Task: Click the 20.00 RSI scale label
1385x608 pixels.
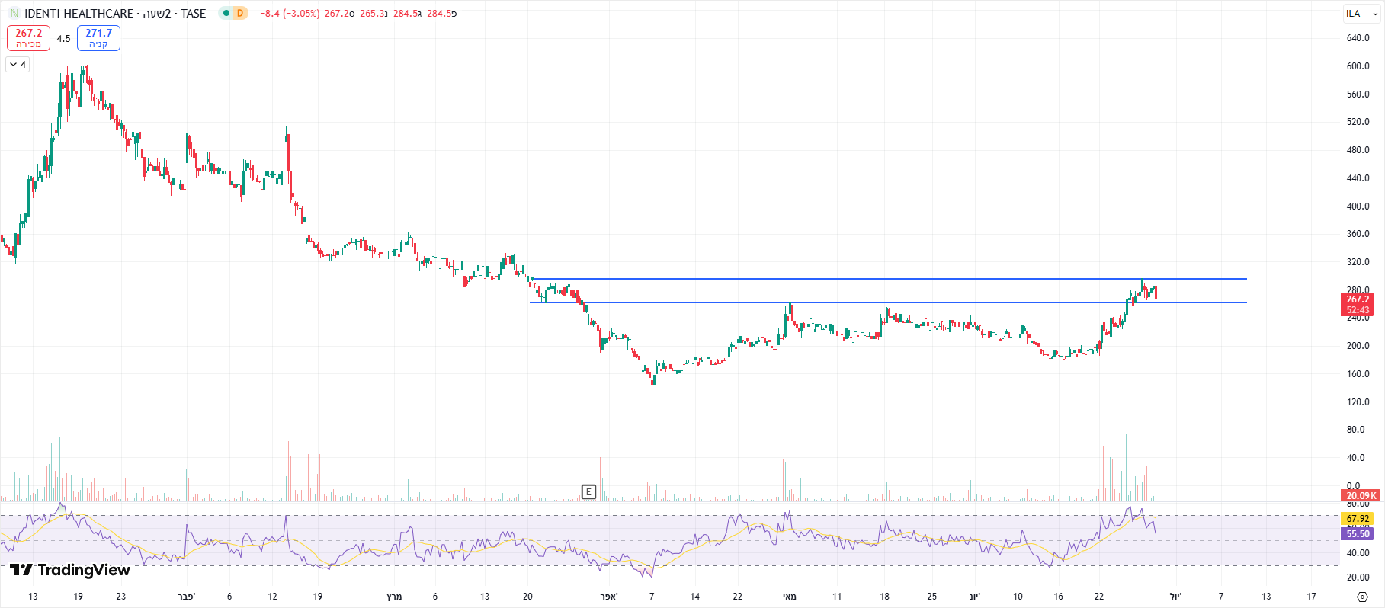Action: tap(1358, 578)
